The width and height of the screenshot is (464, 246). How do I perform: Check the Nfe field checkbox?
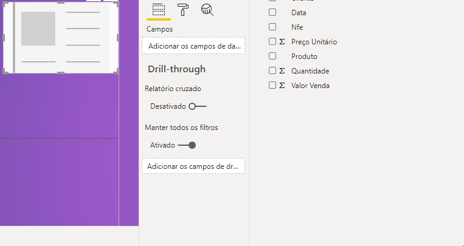click(272, 27)
